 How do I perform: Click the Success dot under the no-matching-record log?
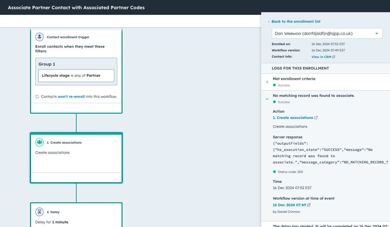point(274,102)
